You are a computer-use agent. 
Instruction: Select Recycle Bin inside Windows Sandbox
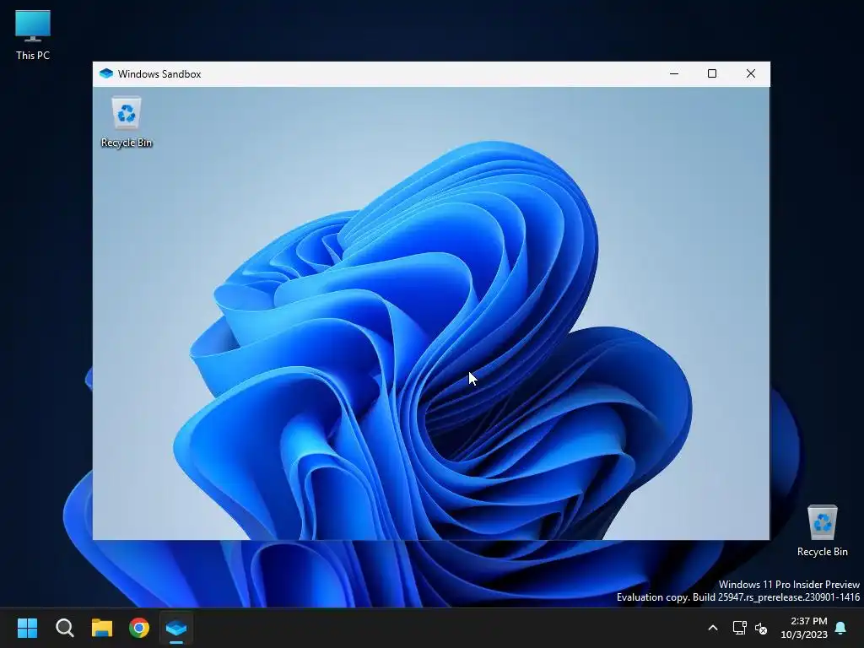pyautogui.click(x=127, y=122)
